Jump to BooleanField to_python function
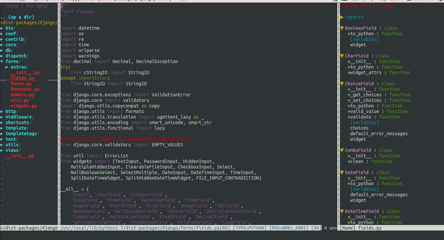444x240 pixels. click(x=375, y=34)
